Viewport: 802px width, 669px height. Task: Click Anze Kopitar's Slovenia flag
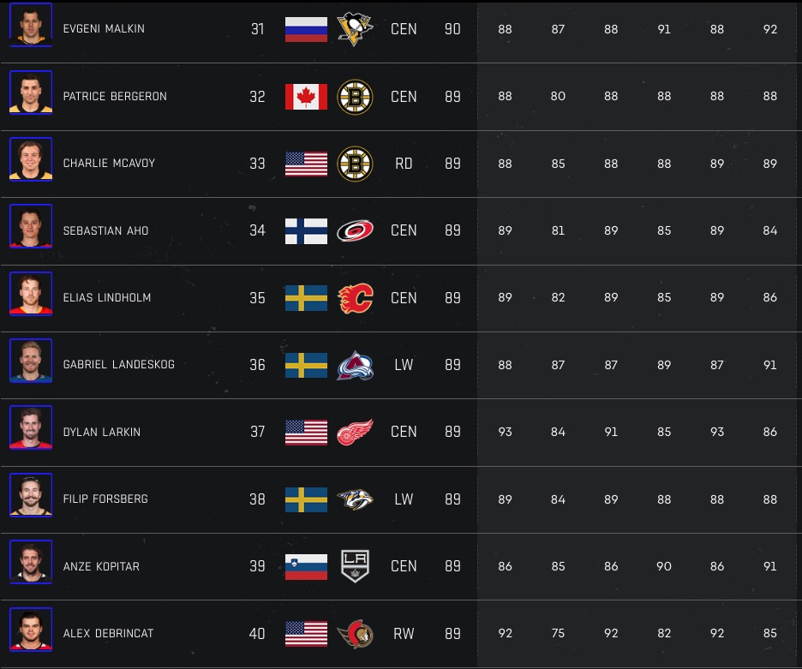pyautogui.click(x=306, y=567)
